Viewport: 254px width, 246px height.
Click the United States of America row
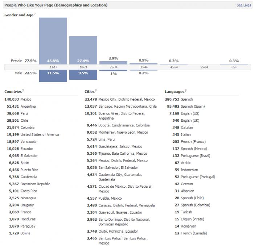click(x=33, y=134)
